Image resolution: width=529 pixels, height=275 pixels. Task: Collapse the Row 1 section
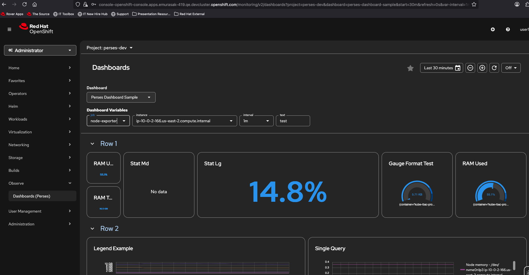(92, 144)
